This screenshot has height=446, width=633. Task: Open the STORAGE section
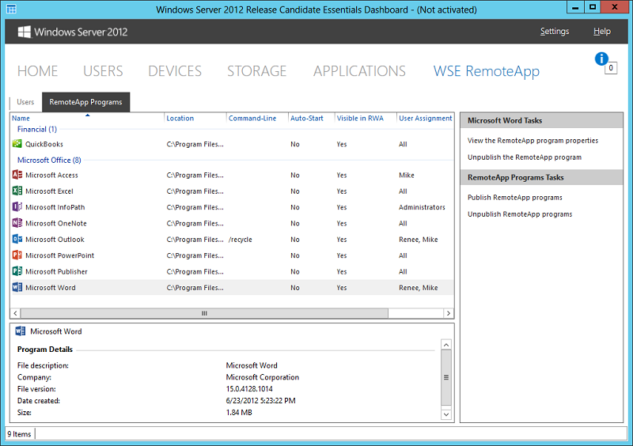256,71
